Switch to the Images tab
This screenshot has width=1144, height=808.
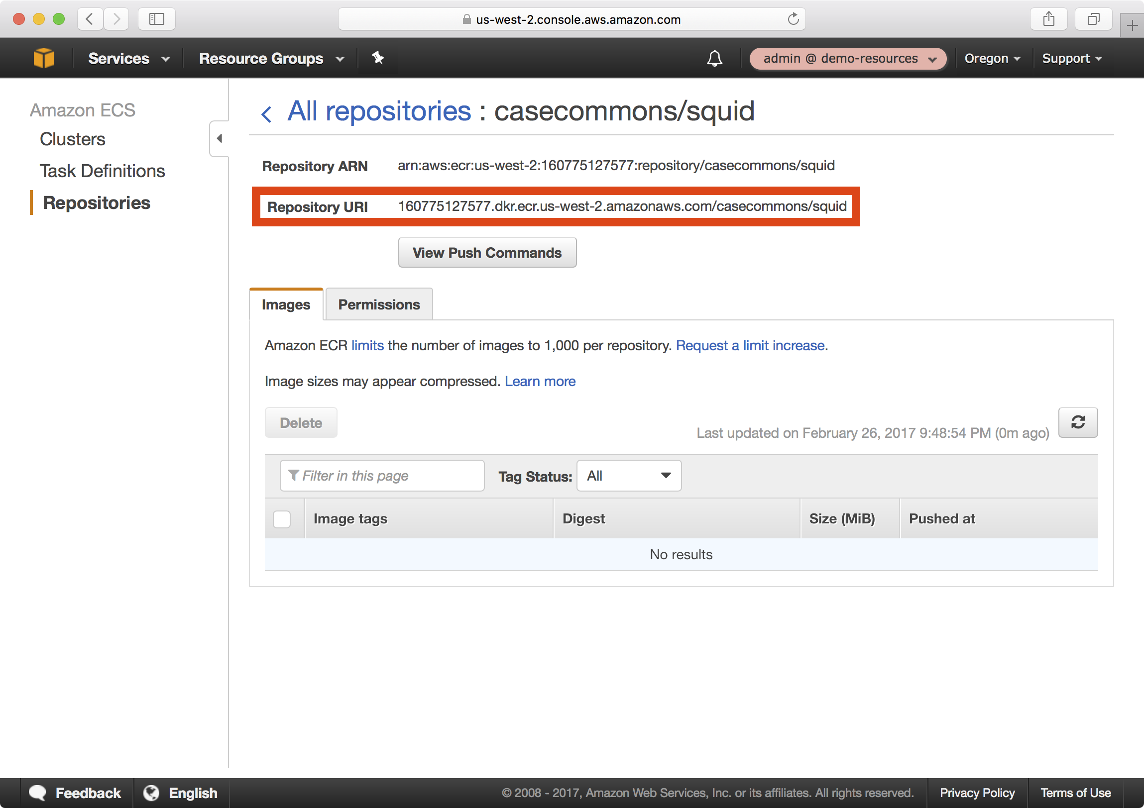(x=286, y=304)
